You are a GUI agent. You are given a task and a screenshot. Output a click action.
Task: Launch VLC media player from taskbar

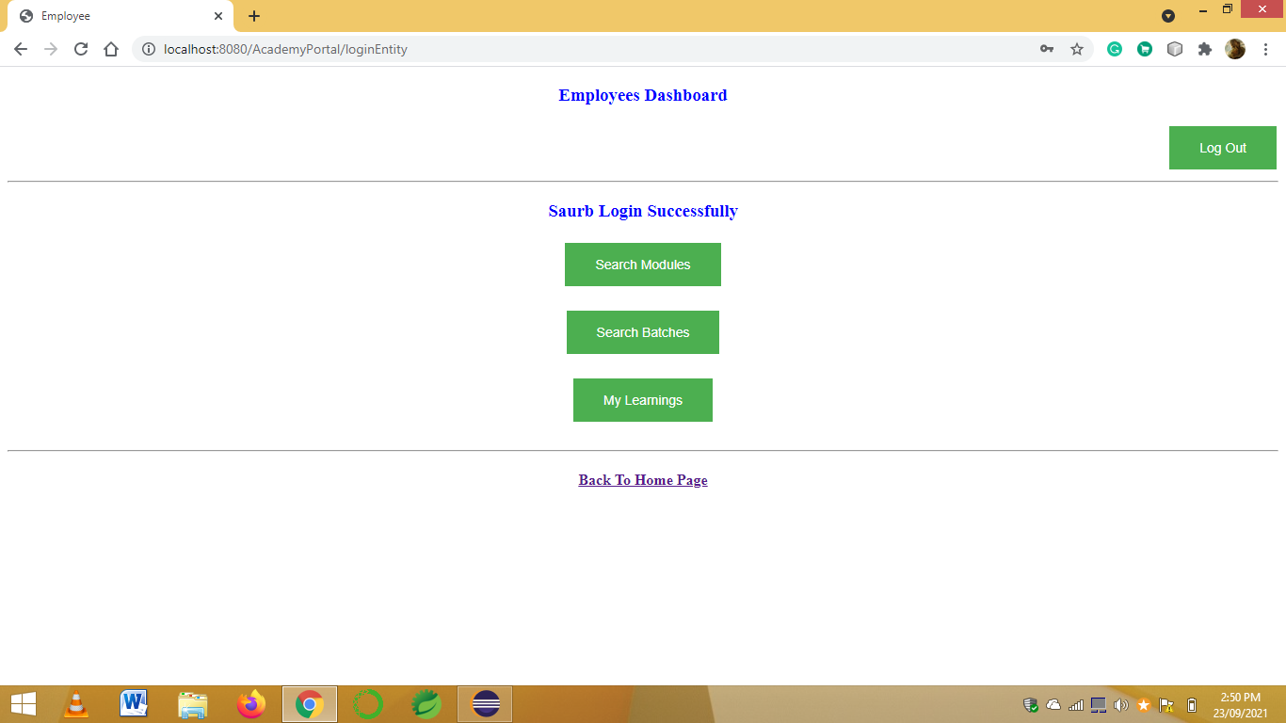pos(76,704)
